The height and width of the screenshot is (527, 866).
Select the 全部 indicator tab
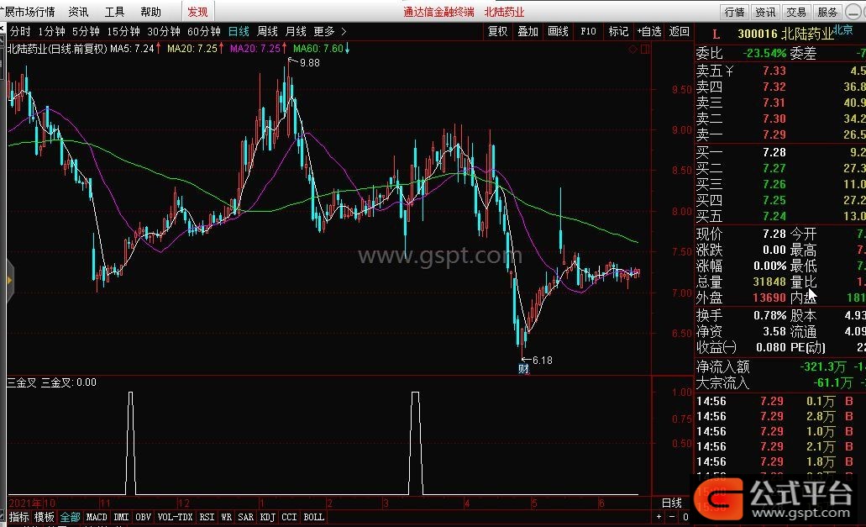point(71,517)
